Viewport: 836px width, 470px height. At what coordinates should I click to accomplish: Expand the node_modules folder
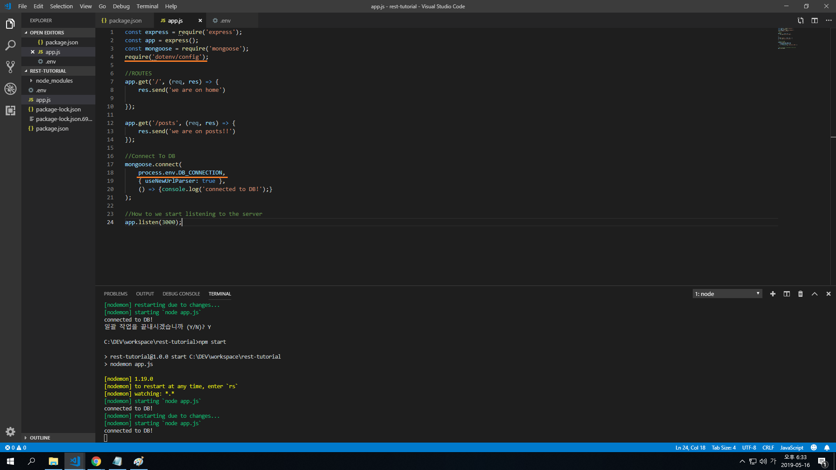(x=58, y=81)
